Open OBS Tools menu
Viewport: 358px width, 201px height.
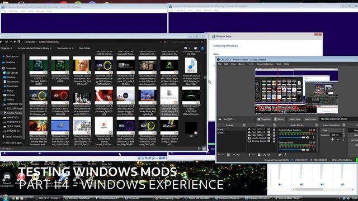pos(279,64)
